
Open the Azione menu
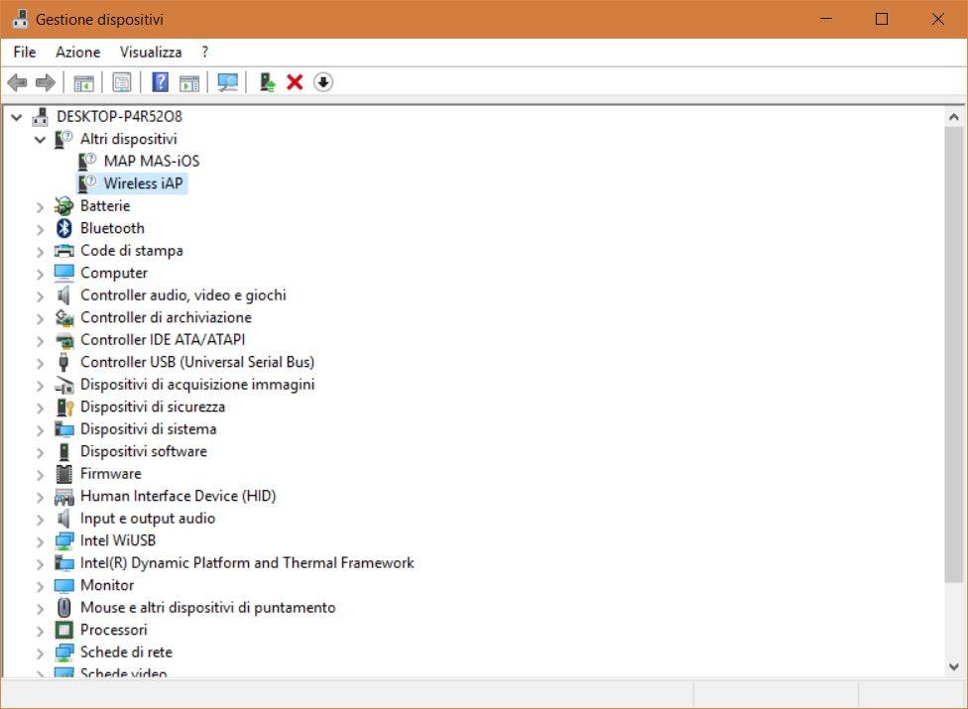tap(77, 52)
